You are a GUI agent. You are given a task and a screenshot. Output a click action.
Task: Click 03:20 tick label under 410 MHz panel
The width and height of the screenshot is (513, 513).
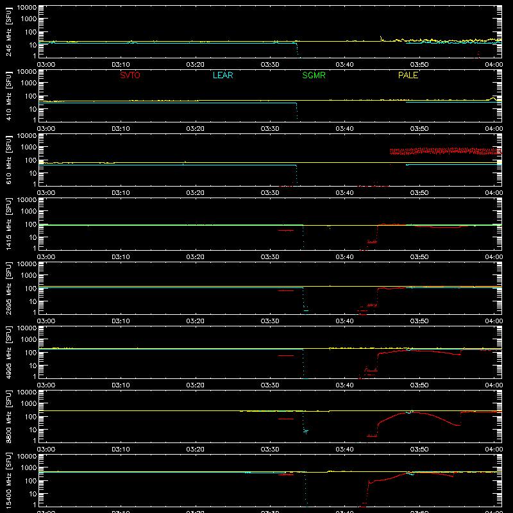pyautogui.click(x=196, y=129)
